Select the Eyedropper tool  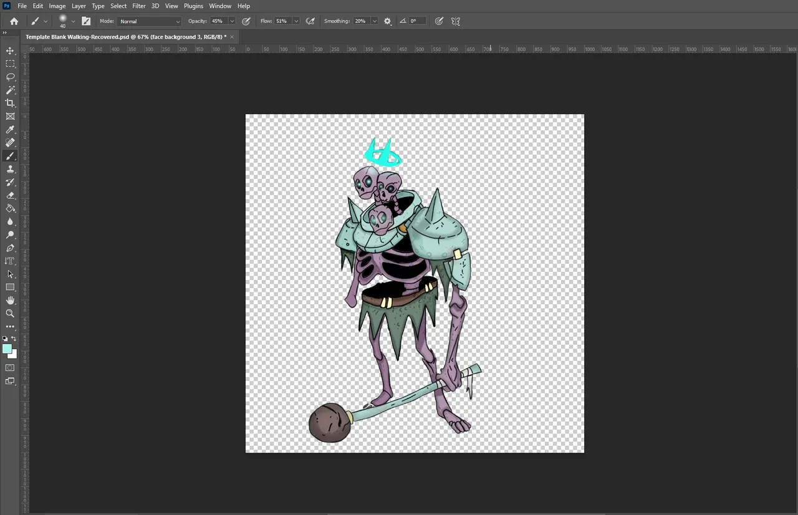[10, 130]
